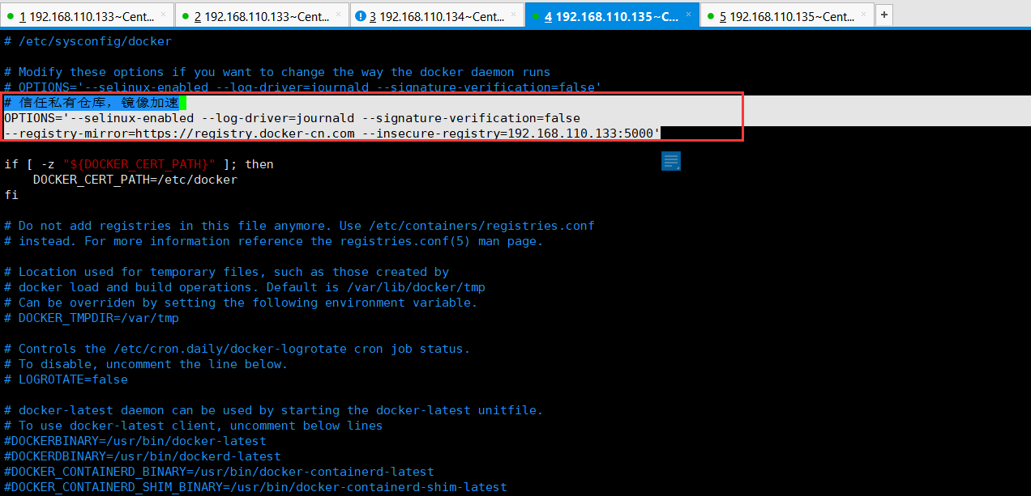Switch to session tab 1 192.168.110.133
This screenshot has height=496, width=1031.
[87, 15]
